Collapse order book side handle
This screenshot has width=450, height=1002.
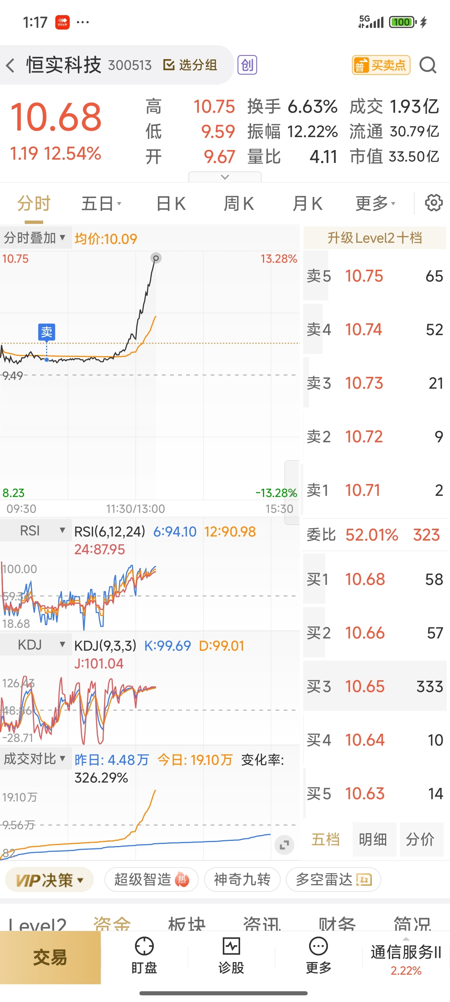pos(292,493)
